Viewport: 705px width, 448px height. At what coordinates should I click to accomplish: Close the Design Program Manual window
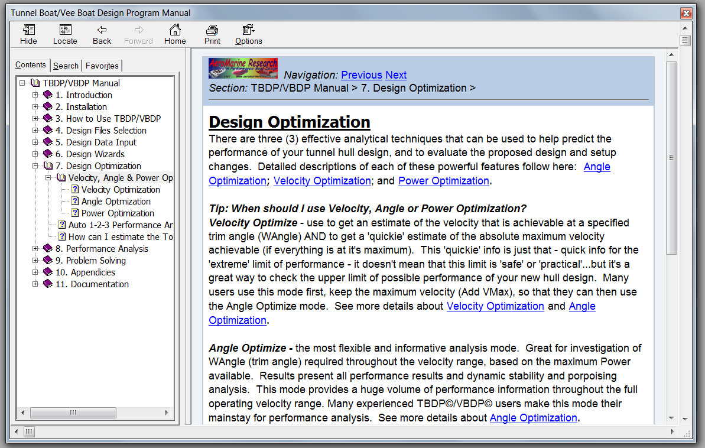(x=686, y=13)
